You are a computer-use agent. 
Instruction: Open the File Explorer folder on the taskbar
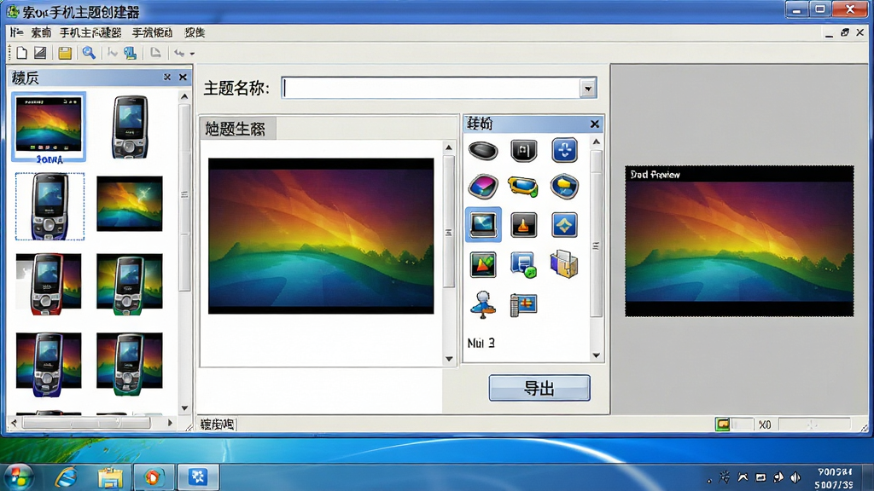click(110, 477)
